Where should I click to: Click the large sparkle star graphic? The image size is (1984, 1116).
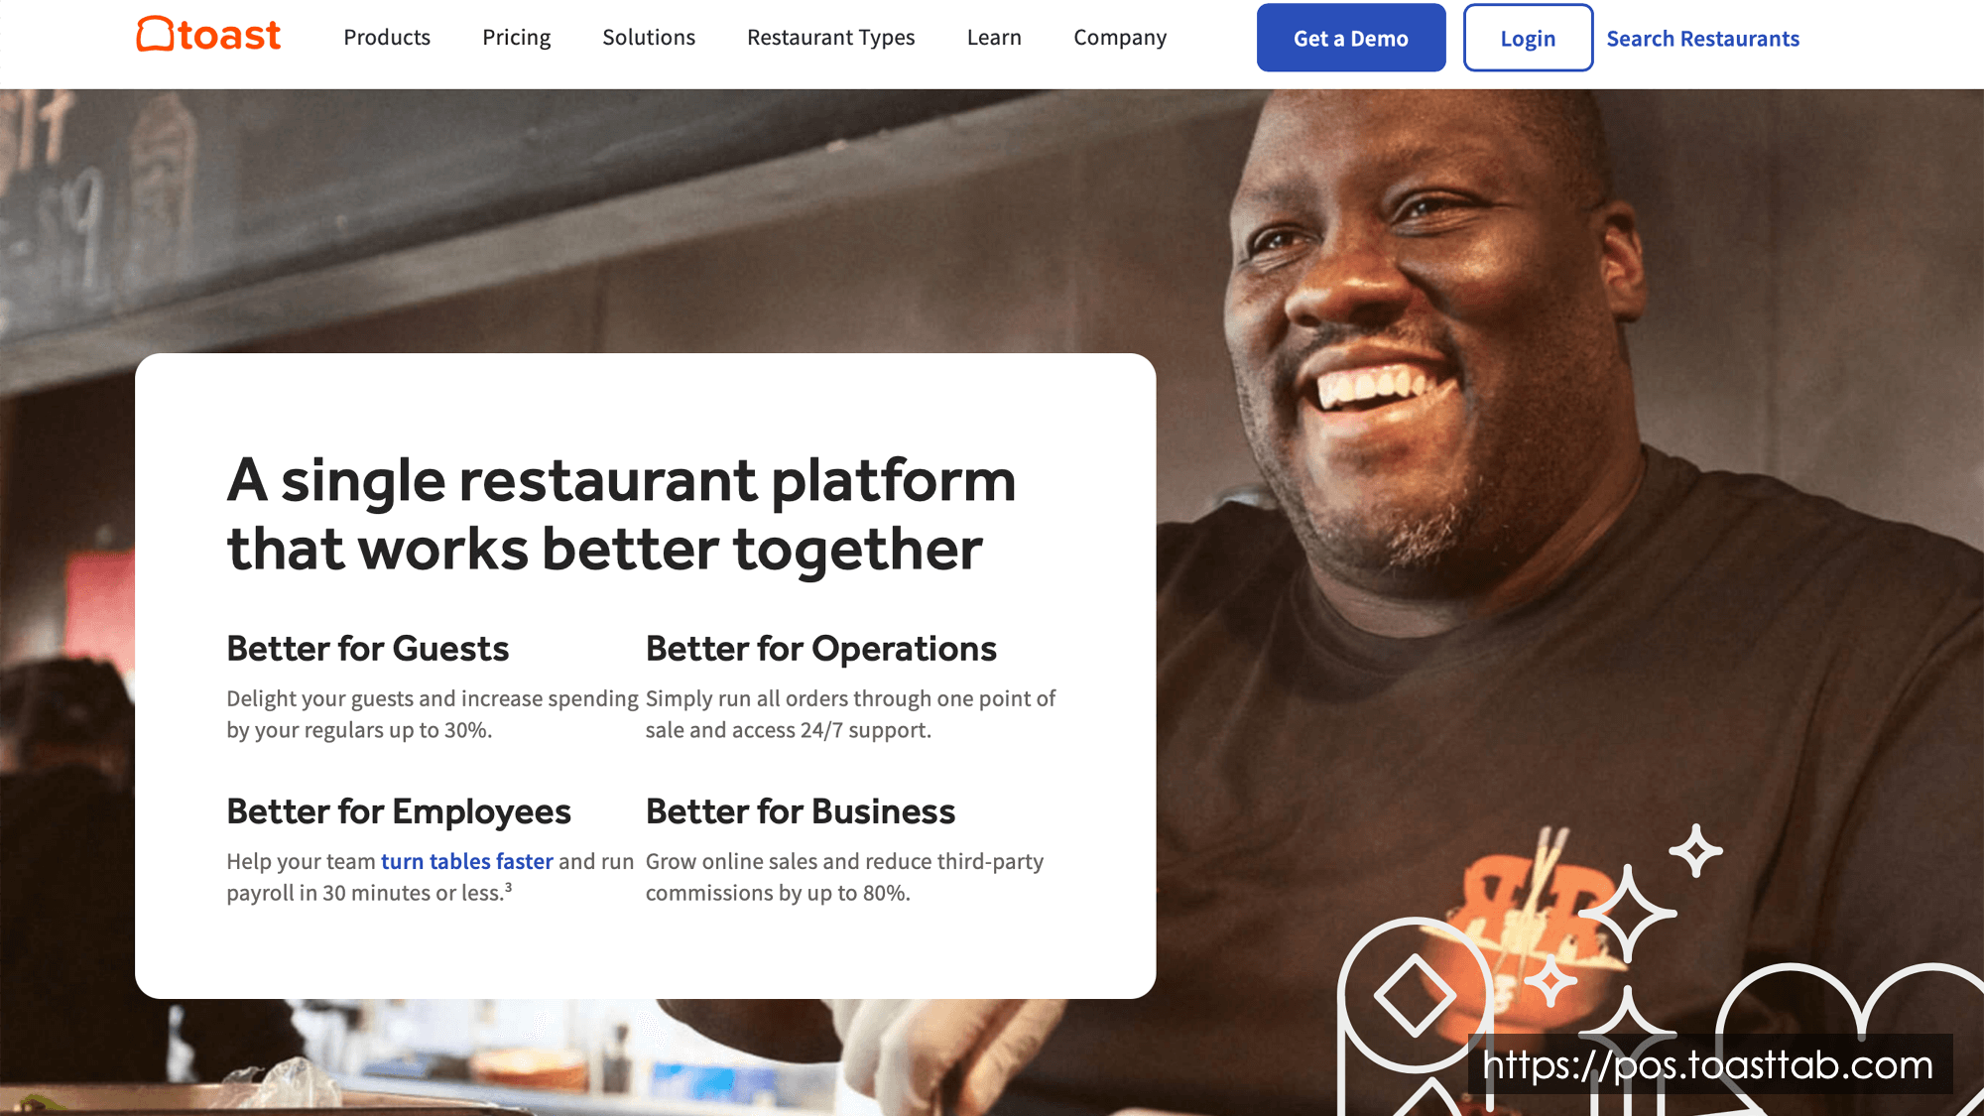click(1627, 913)
